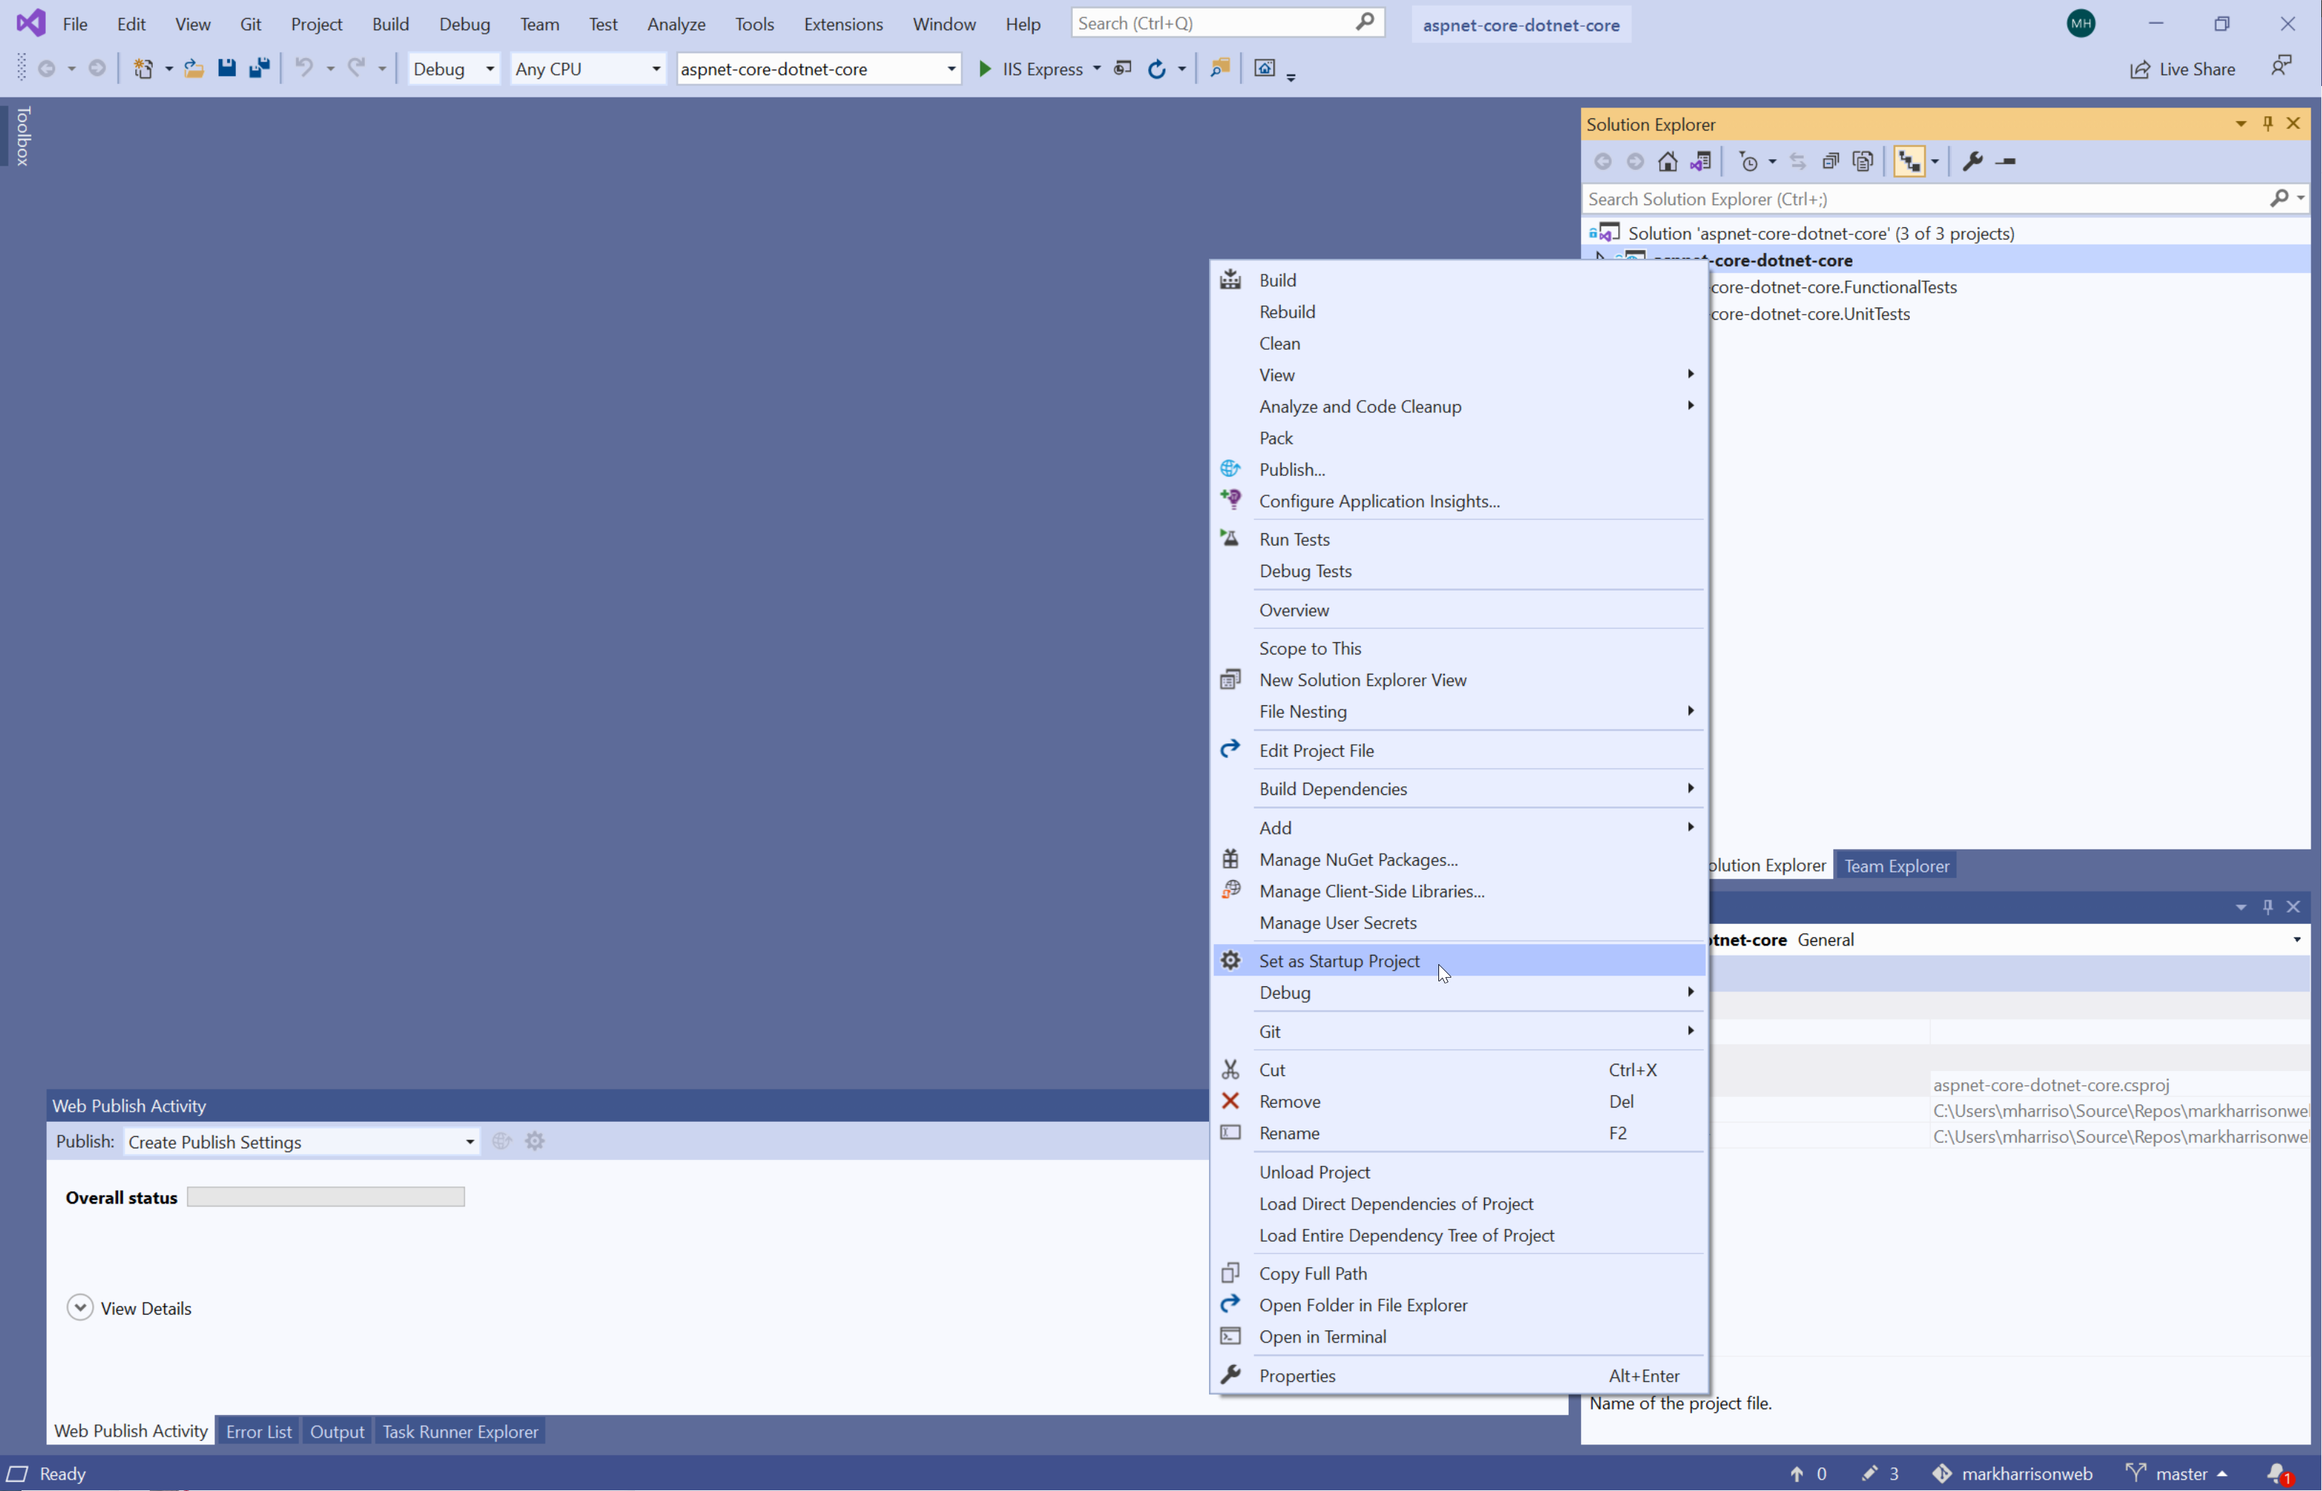Click the Web Publish Activity settings gear icon
2322x1491 pixels.
click(535, 1141)
